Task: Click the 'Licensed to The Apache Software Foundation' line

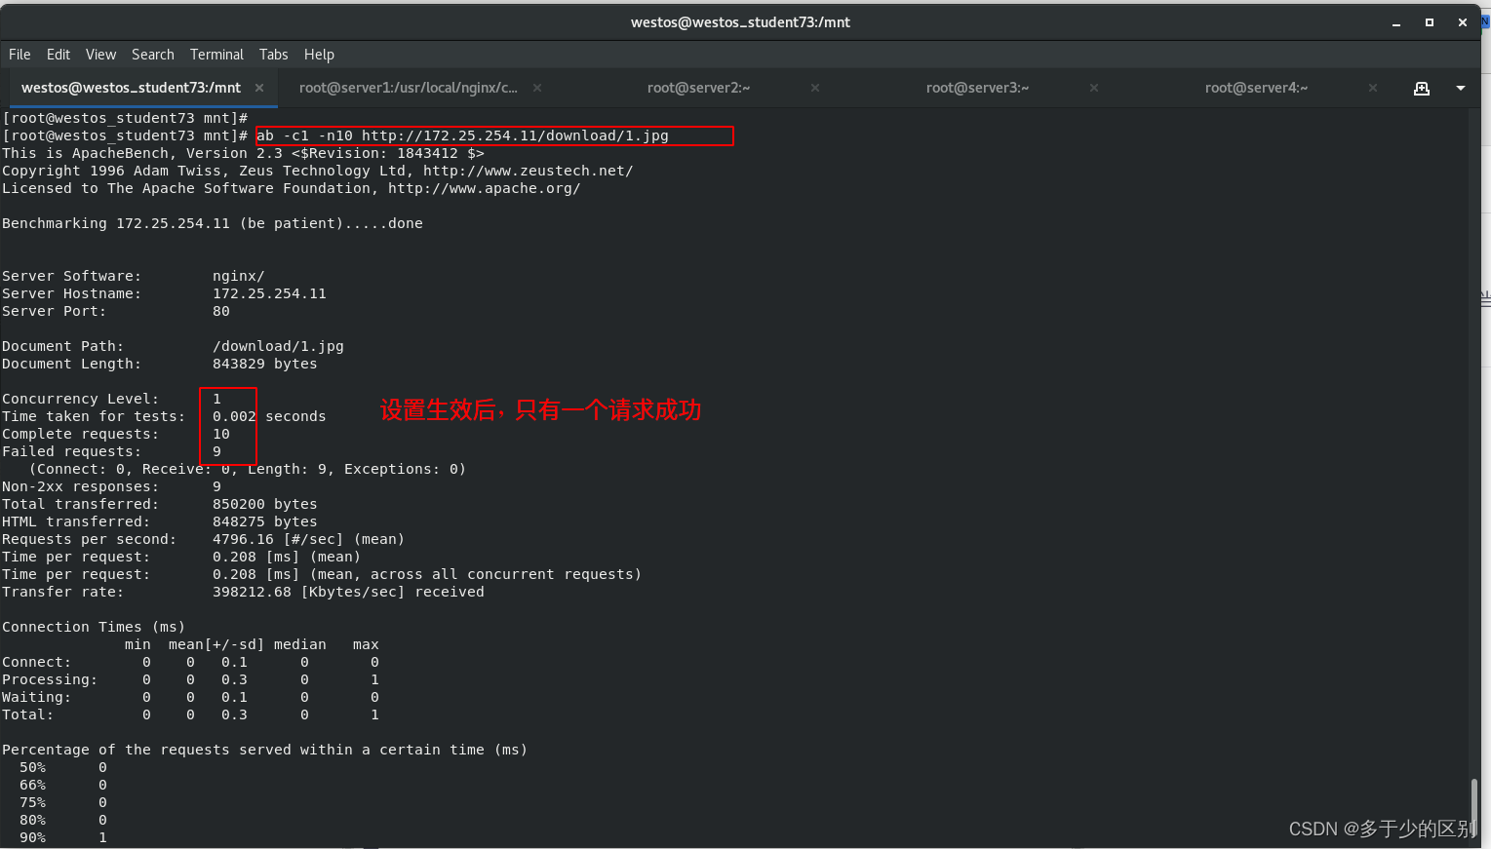Action: tap(292, 188)
